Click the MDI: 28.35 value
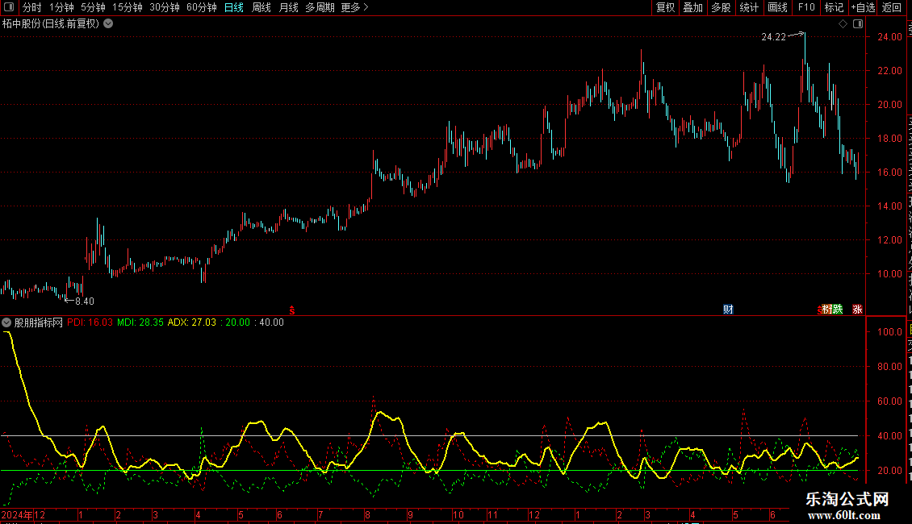 (x=140, y=322)
